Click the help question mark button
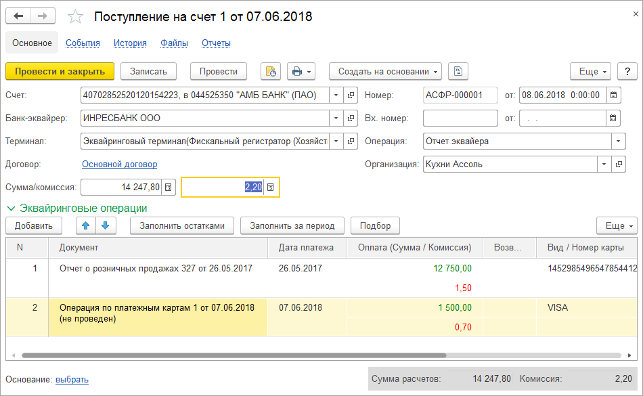Screen dimensions: 643x396 pos(627,72)
